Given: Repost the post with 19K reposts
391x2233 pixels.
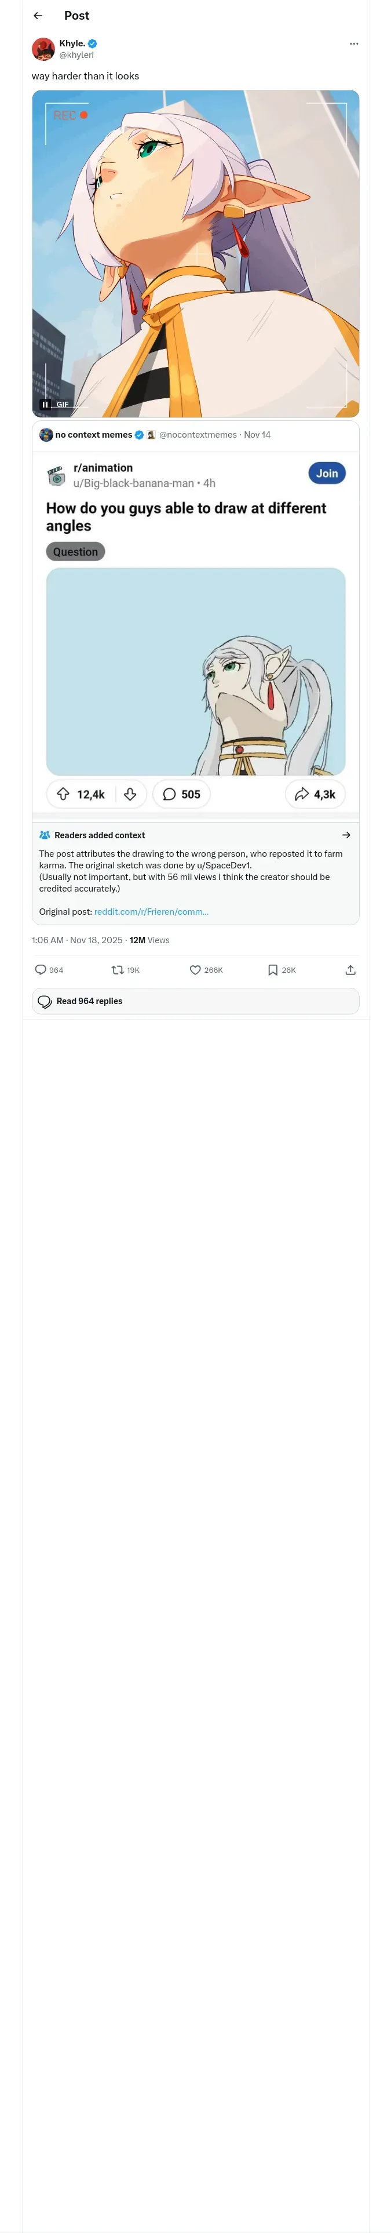Looking at the screenshot, I should pyautogui.click(x=117, y=970).
